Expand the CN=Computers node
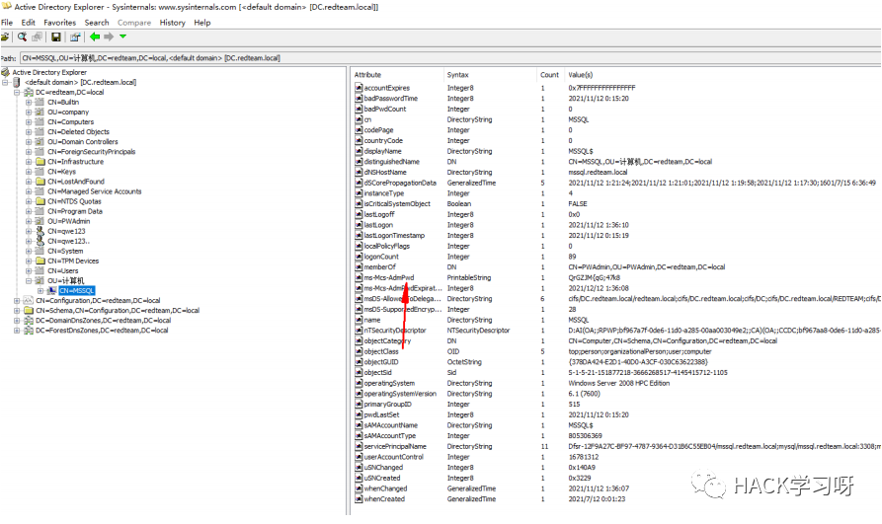Screen dimensions: 882x524 click(x=28, y=122)
